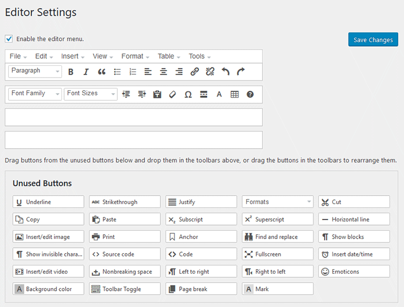Select the Cut unused button
This screenshot has height=307, width=404.
pyautogui.click(x=354, y=201)
